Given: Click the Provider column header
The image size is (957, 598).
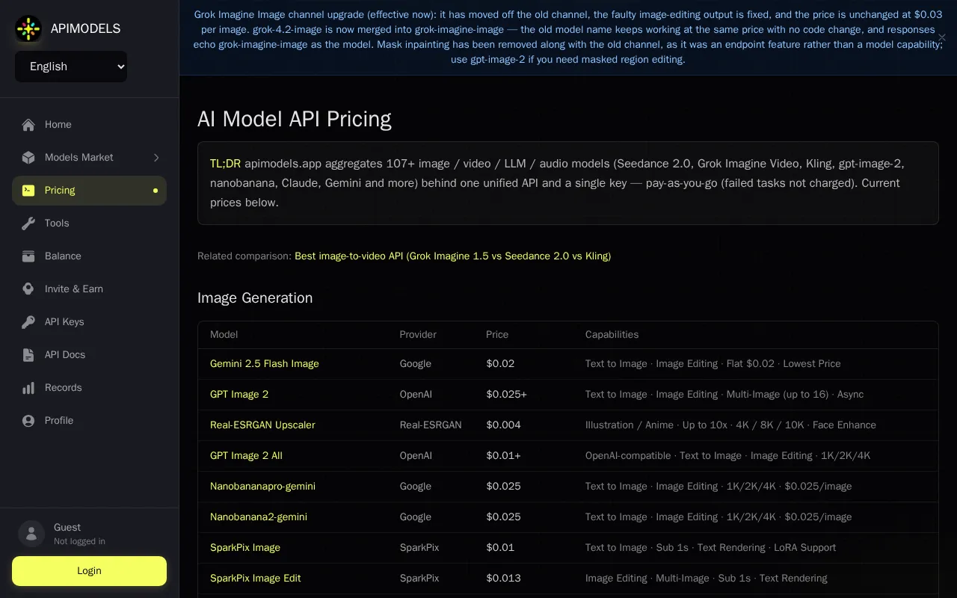Looking at the screenshot, I should (418, 335).
